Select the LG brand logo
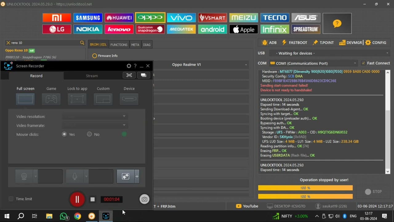The width and height of the screenshot is (394, 222). click(x=57, y=29)
